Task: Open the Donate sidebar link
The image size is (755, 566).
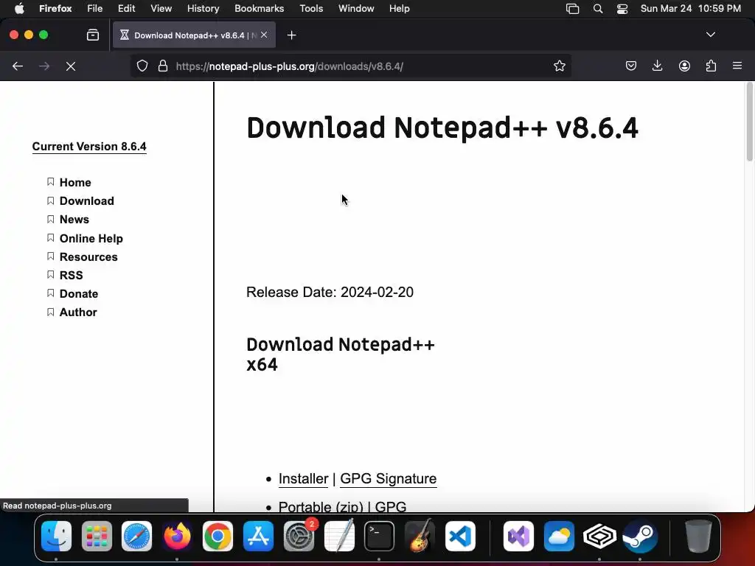Action: pos(78,293)
